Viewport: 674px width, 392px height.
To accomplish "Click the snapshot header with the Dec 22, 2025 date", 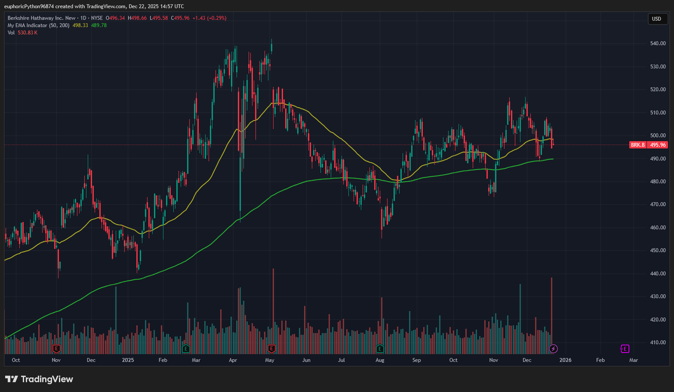I will coord(94,6).
